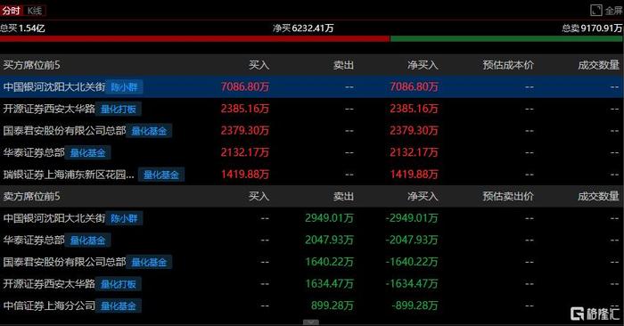The image size is (624, 326).
Task: Click 卖出 column header in seller table
Action: (343, 196)
